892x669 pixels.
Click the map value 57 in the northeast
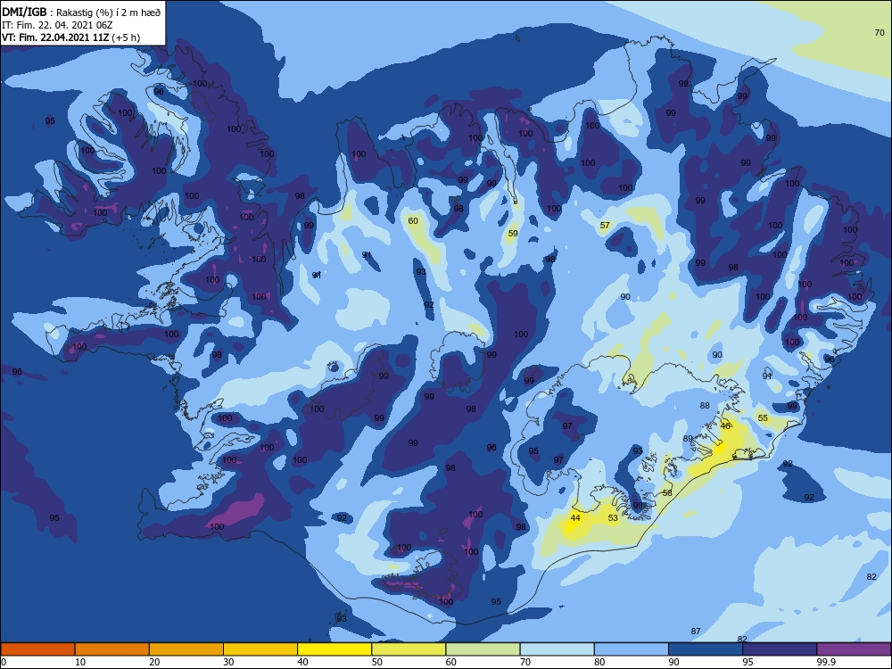pyautogui.click(x=605, y=226)
